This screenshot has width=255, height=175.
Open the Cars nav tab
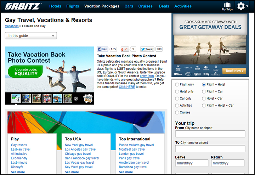[129, 6]
